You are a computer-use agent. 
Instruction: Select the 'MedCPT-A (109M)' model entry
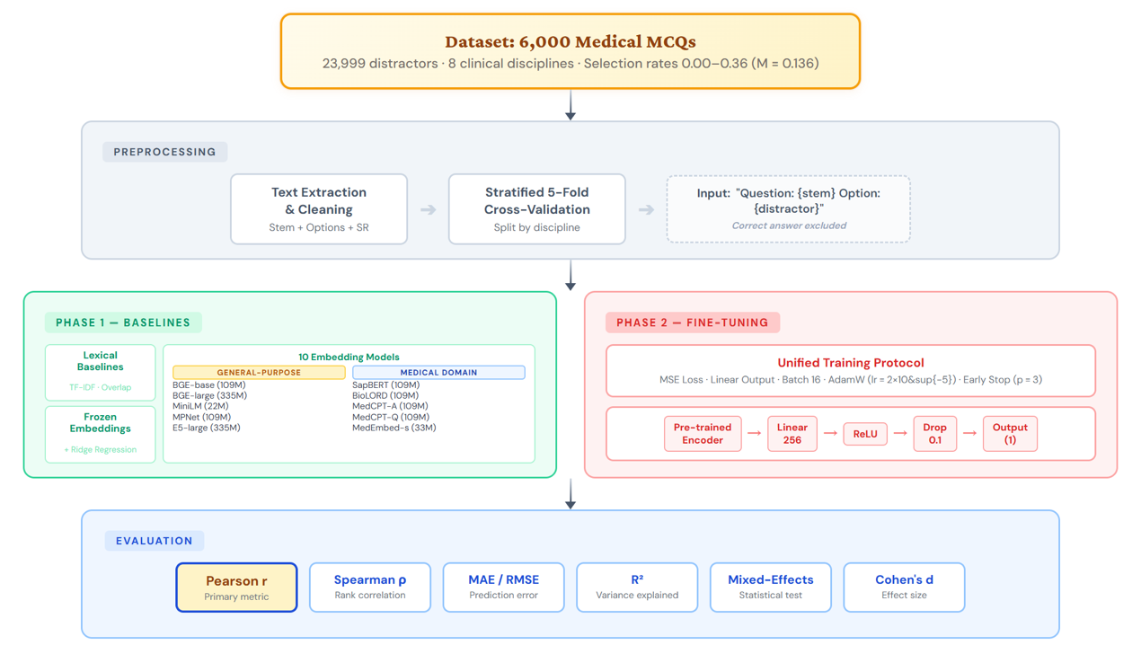pyautogui.click(x=390, y=406)
